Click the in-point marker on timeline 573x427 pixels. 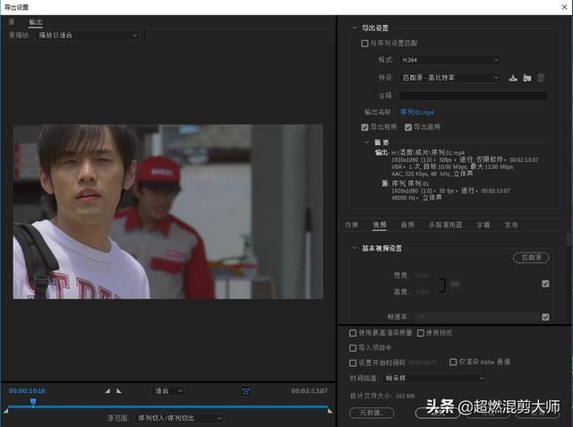click(x=5, y=411)
